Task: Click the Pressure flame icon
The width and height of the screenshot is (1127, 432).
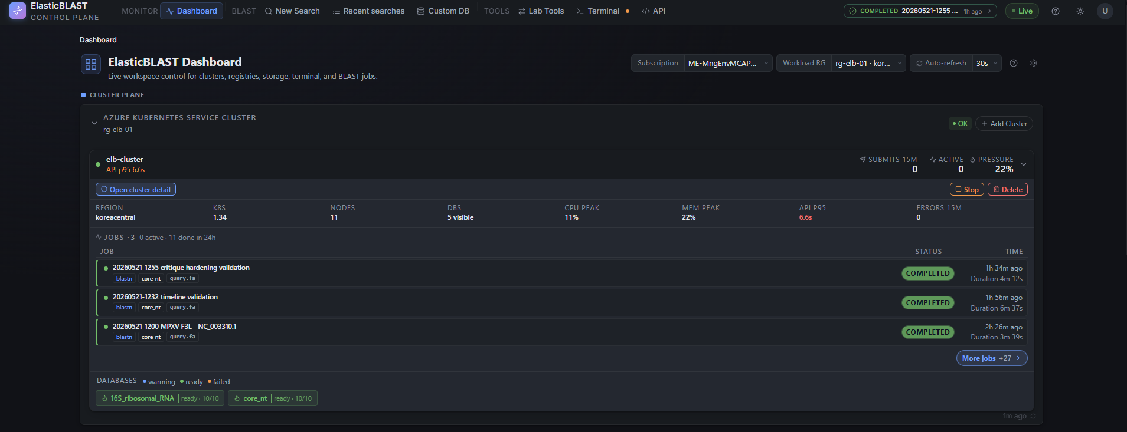Action: pos(973,160)
